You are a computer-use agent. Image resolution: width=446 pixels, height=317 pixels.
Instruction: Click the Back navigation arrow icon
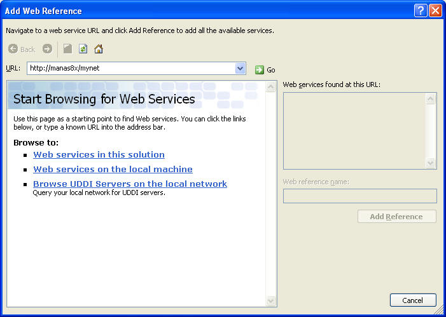point(13,49)
